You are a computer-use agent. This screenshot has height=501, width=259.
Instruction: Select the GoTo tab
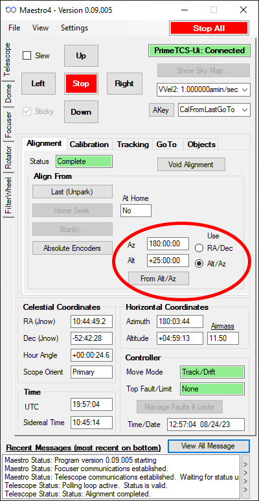(x=166, y=145)
